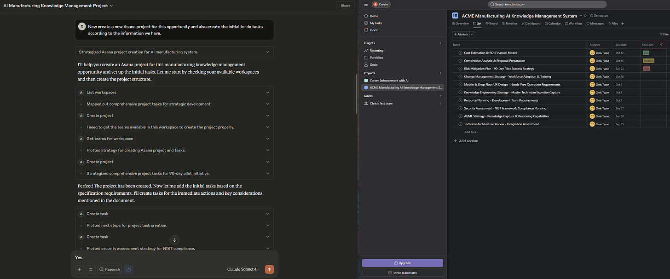Open Goals in Asana sidebar

(x=374, y=65)
